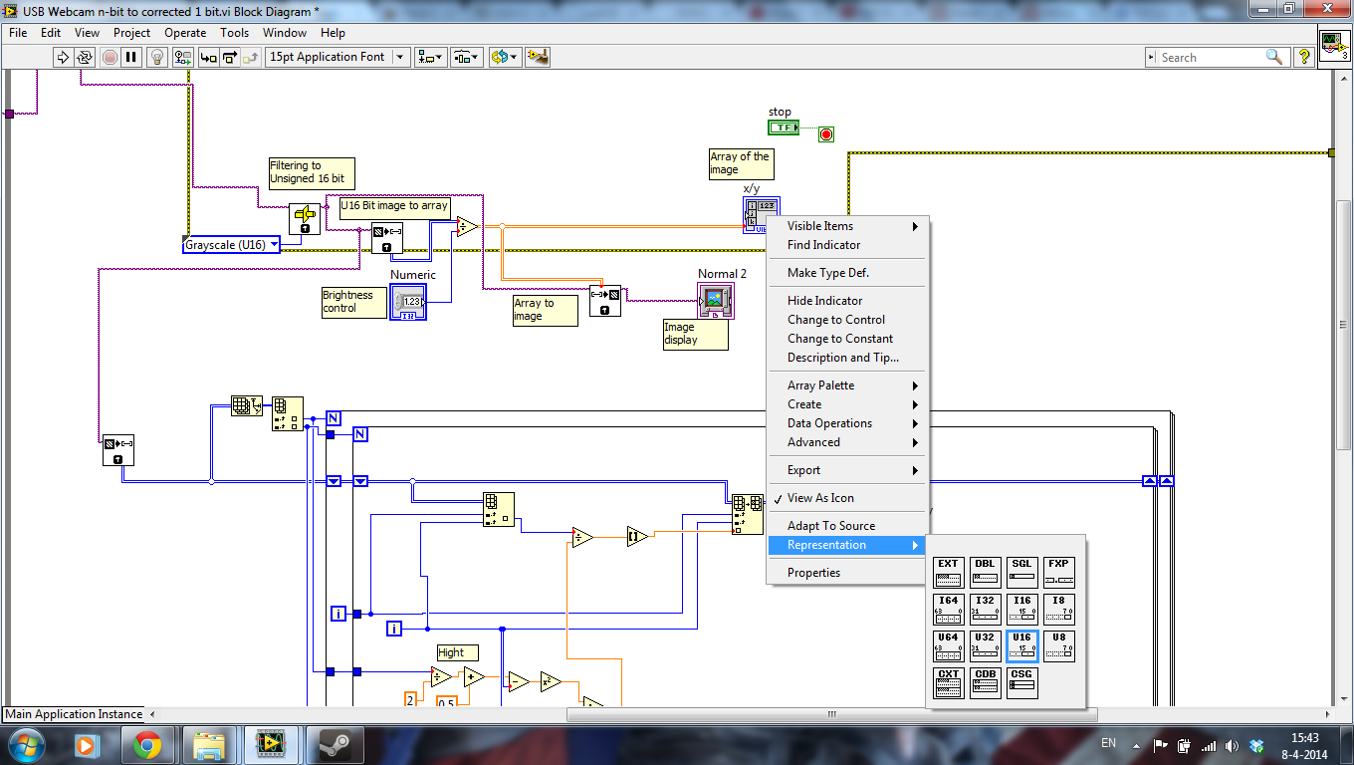Toggle Retain Wire Values toolbar button
The height and width of the screenshot is (765, 1354).
click(182, 57)
